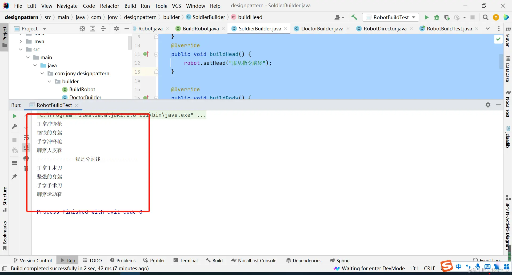This screenshot has height=275, width=512.
Task: Open the Nocalhost side panel
Action: [x=508, y=104]
